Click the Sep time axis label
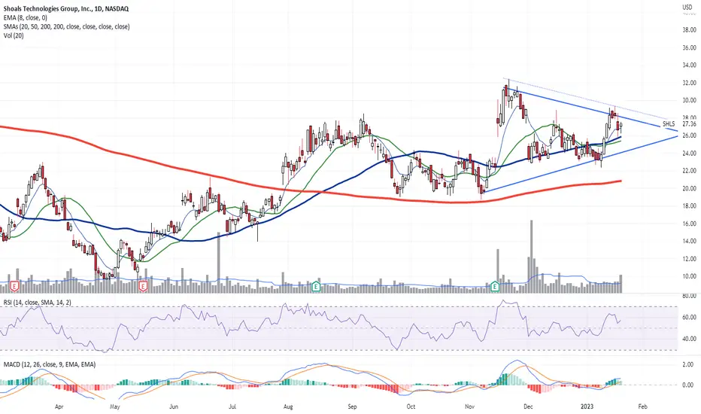Viewport: 701px width, 414px height. coord(352,406)
